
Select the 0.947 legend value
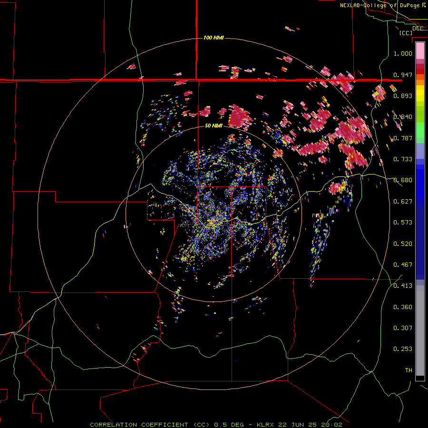point(403,75)
